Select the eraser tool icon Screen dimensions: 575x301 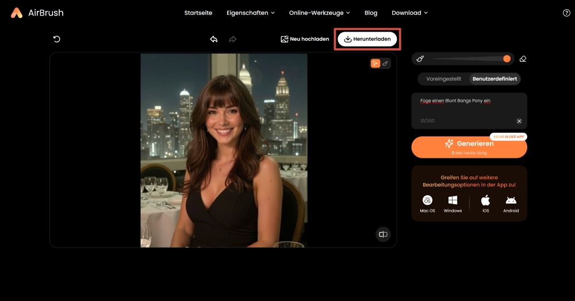[x=523, y=59]
